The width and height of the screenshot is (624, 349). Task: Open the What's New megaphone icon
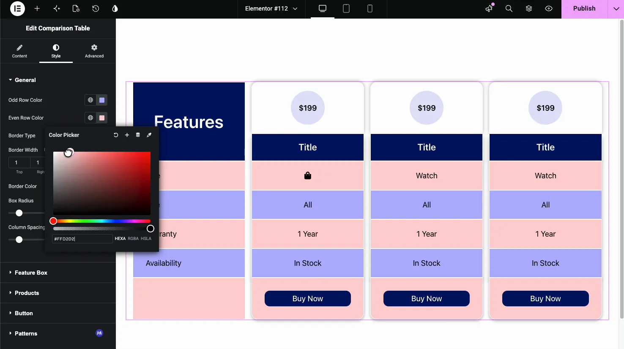point(489,8)
